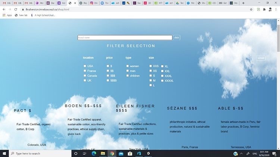
Task: Click the 'SÉZANE $$$' brand heading
Action: click(182, 108)
